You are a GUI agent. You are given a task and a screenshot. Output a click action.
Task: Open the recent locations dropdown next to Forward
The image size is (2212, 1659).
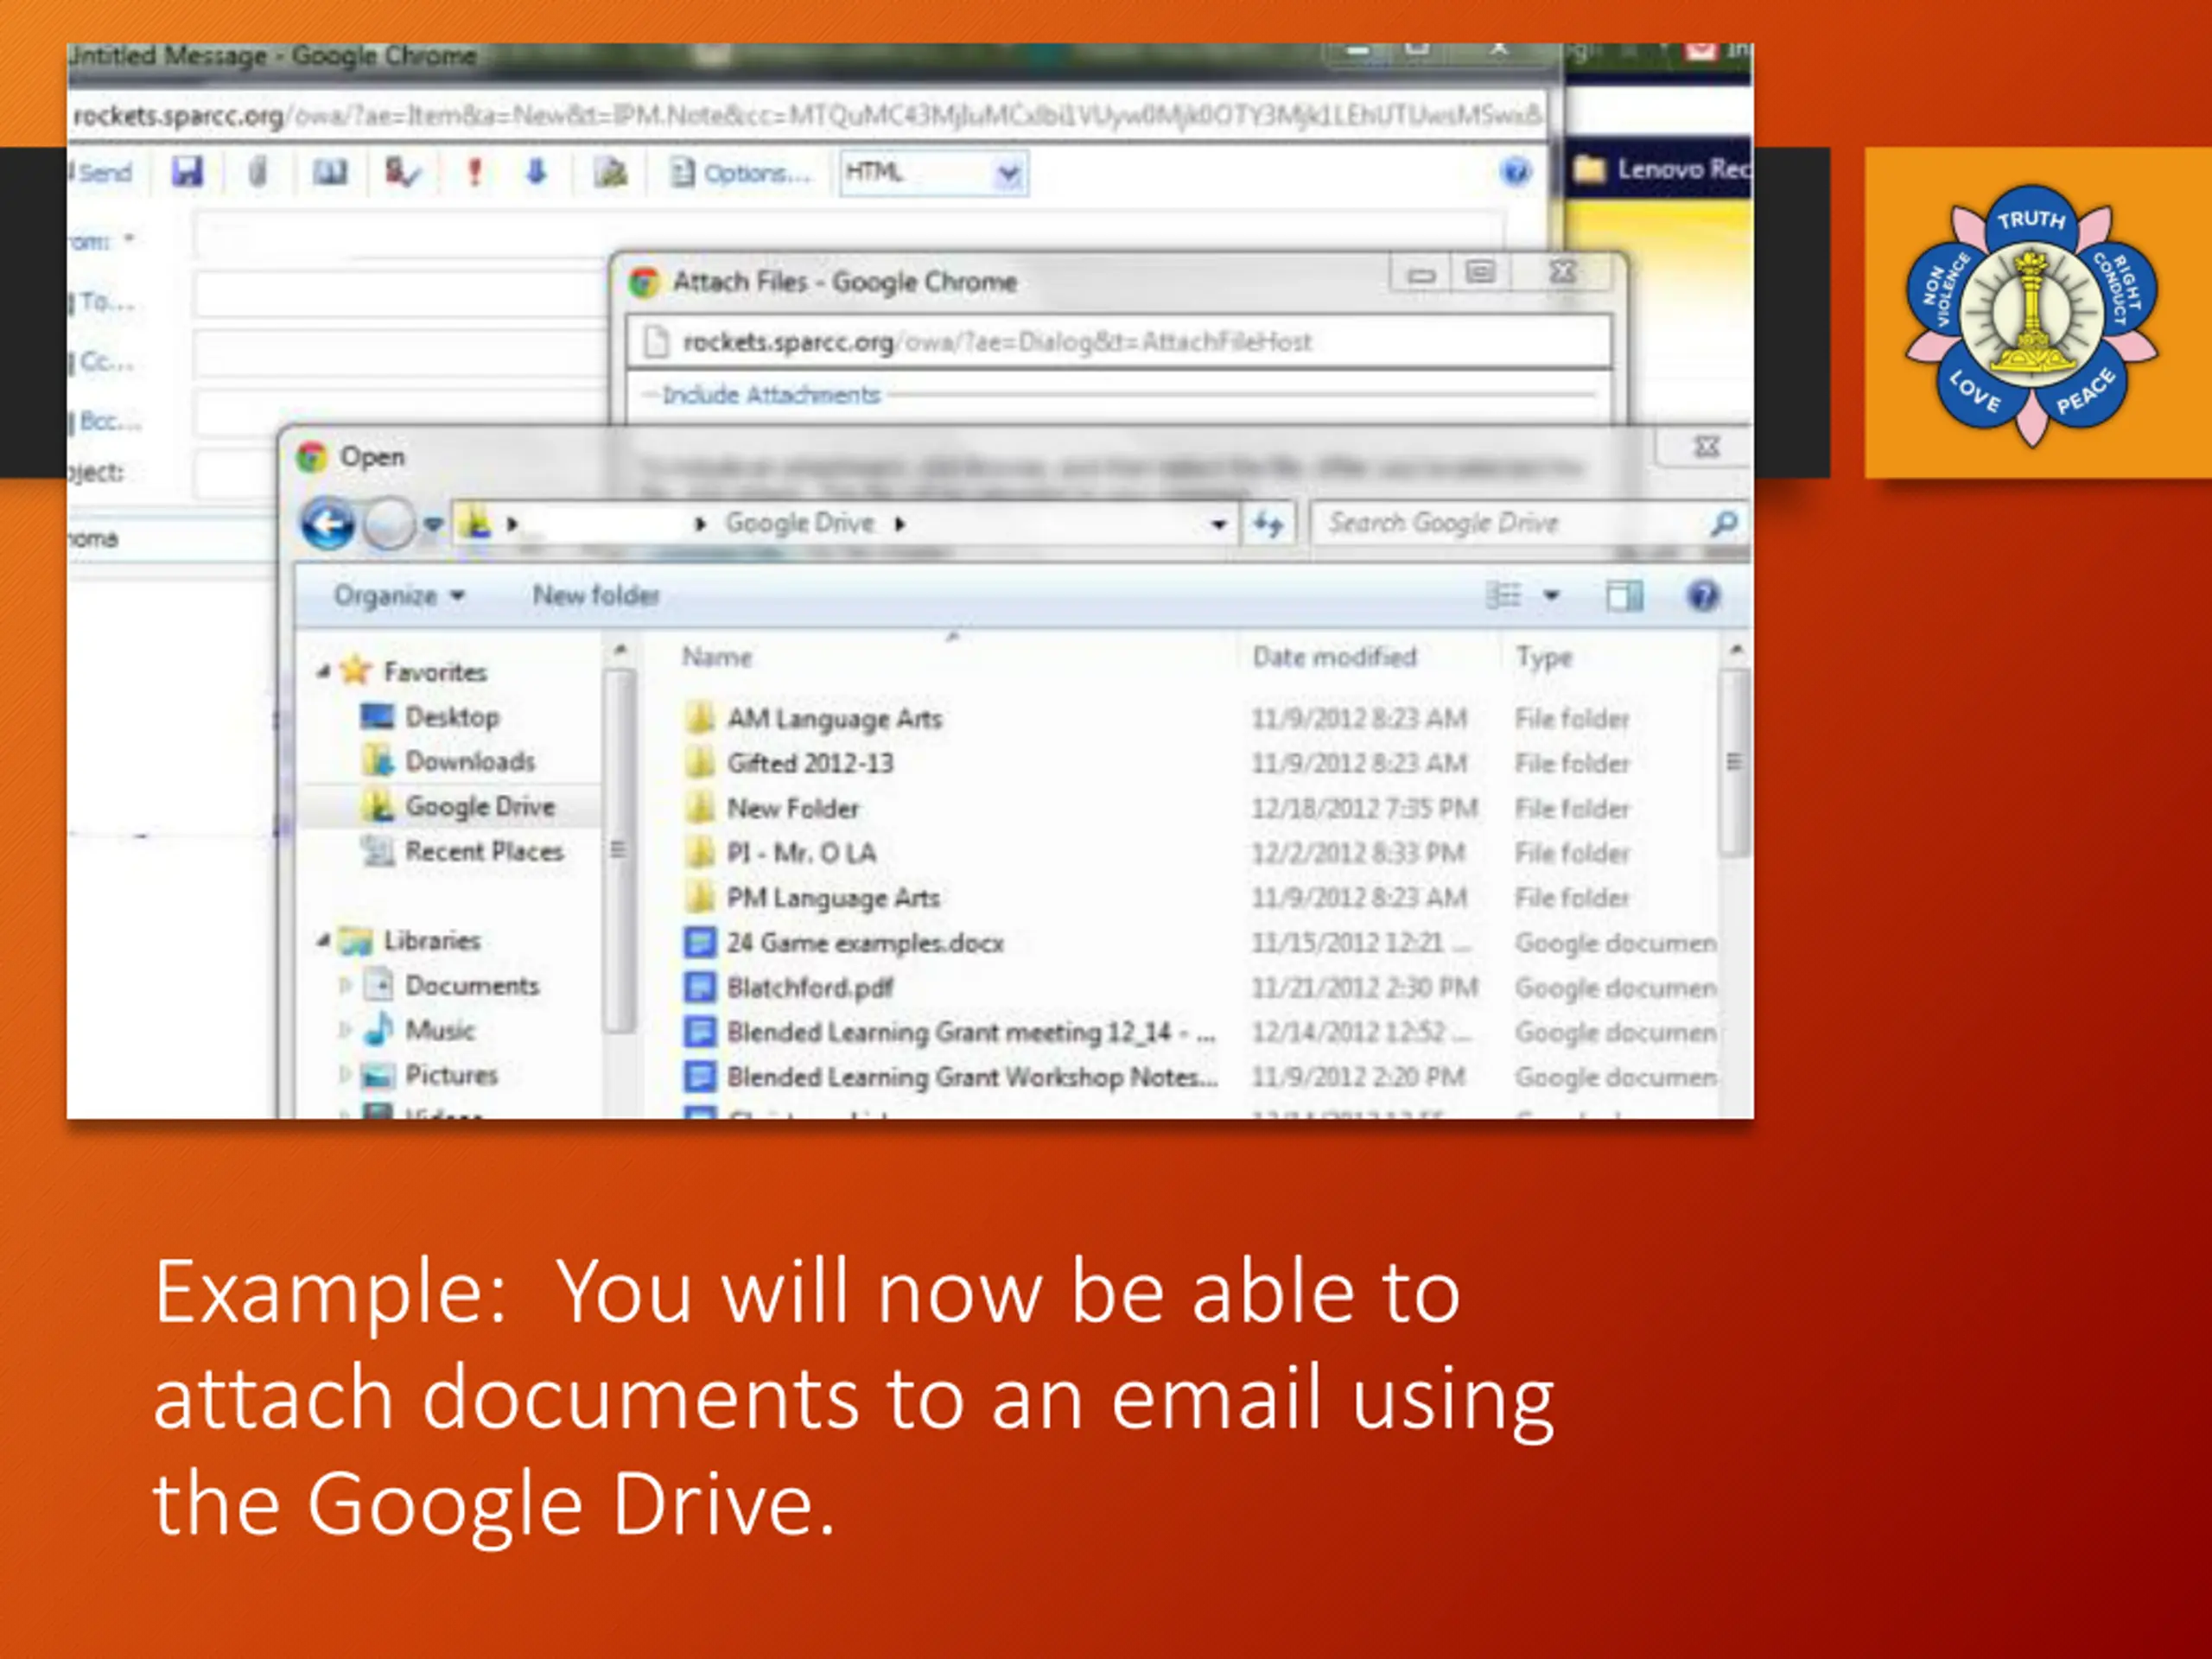pyautogui.click(x=432, y=524)
